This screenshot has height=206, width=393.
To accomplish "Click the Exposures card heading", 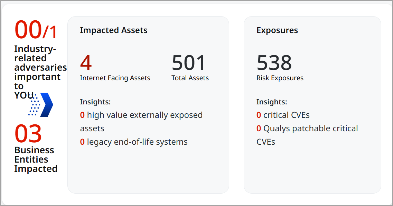I will [x=277, y=30].
